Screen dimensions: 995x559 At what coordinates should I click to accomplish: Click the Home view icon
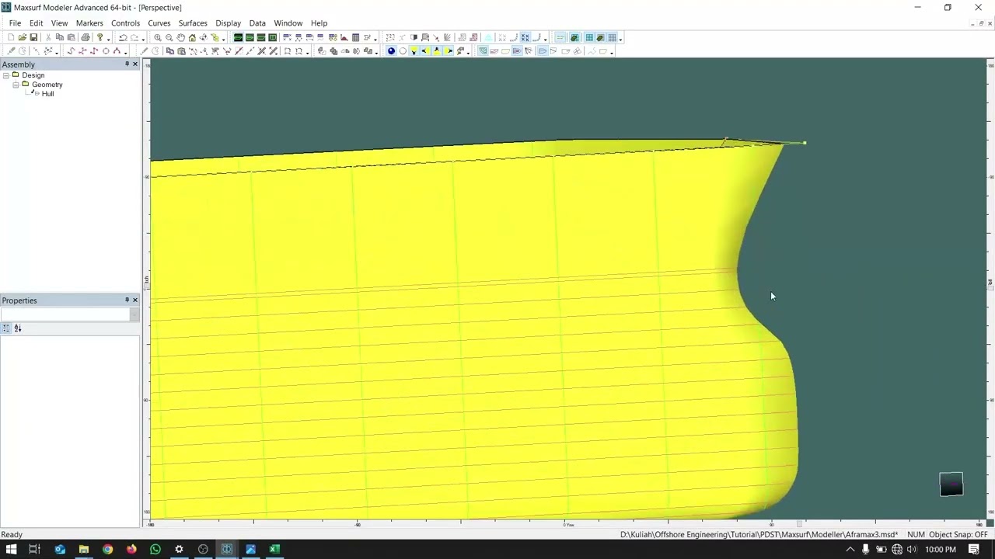tap(192, 37)
